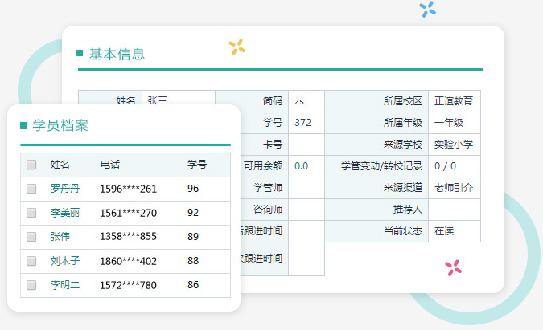Click the 学管变动/转校记录 value 0 / 0
Image resolution: width=543 pixels, height=330 pixels.
point(445,166)
